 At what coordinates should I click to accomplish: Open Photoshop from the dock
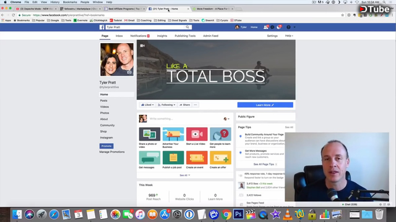[x=238, y=215]
